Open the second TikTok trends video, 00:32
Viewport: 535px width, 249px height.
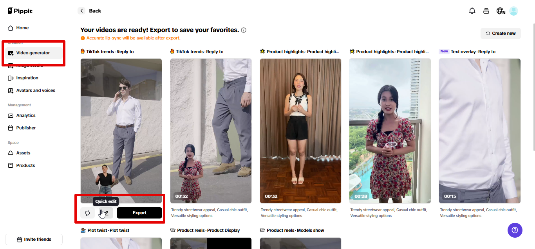coord(211,131)
